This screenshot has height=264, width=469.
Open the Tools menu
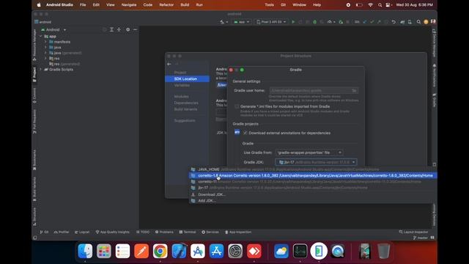269,5
